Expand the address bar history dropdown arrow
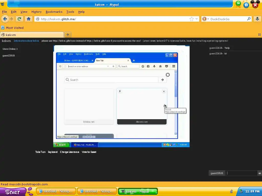Image resolution: width=262 pixels, height=196 pixels. (x=197, y=19)
